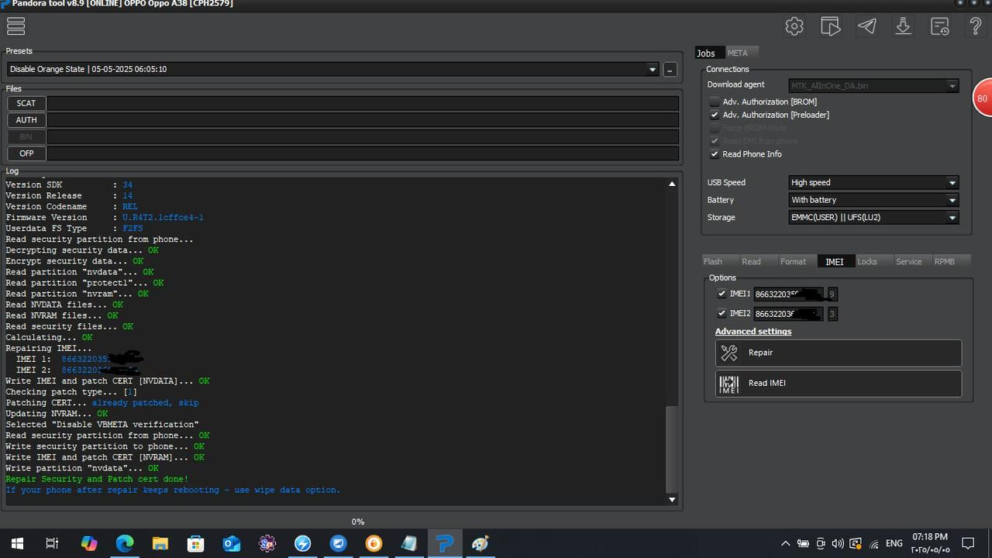Open Download agent dropdown
Screen dimensions: 992x558
(873, 85)
